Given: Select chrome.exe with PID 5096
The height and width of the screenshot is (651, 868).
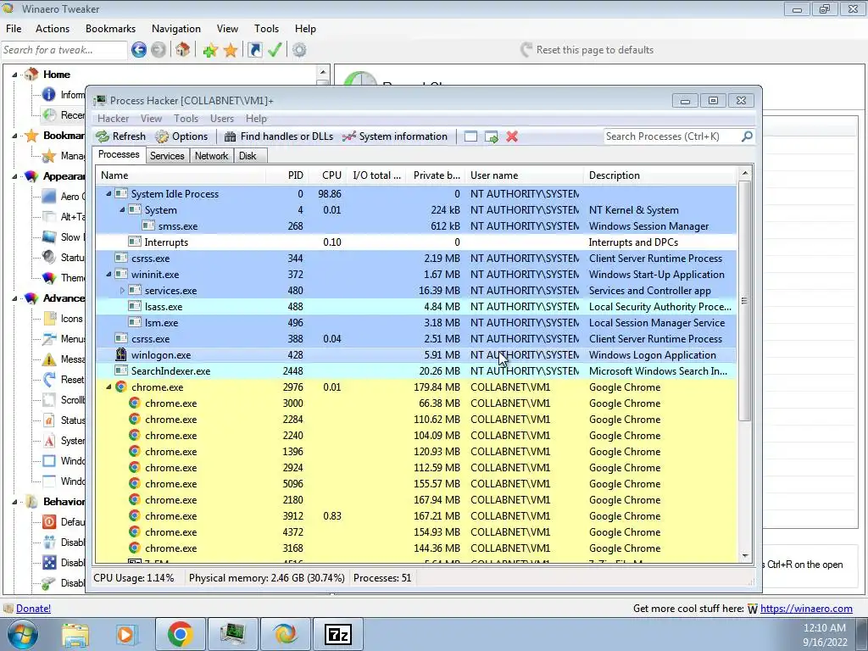Looking at the screenshot, I should (415, 484).
